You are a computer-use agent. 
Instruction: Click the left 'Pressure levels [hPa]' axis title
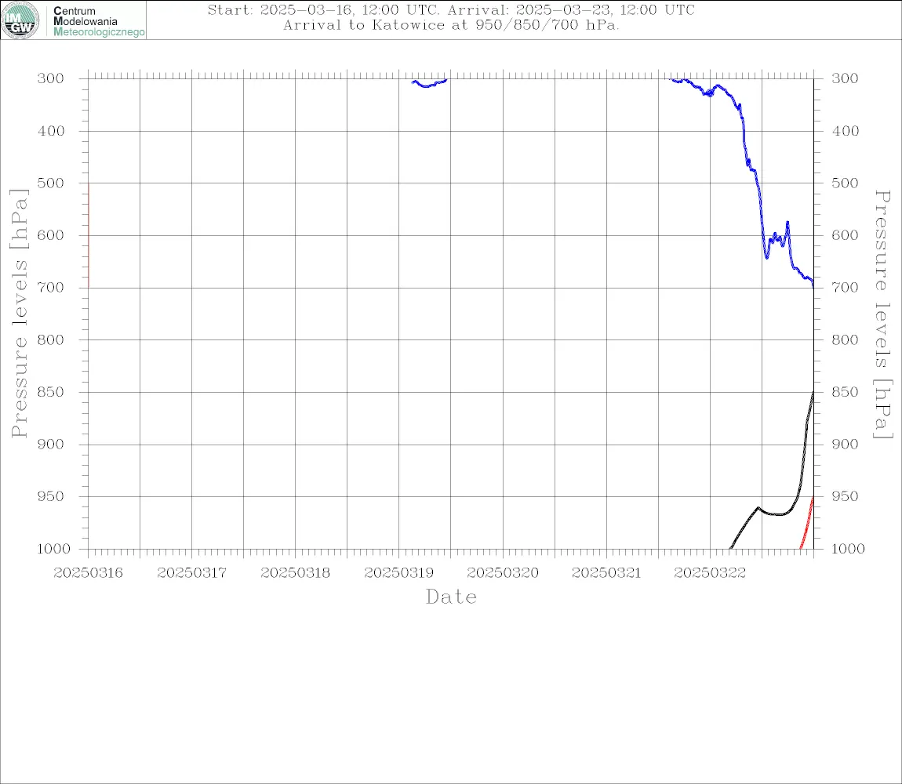click(x=19, y=314)
